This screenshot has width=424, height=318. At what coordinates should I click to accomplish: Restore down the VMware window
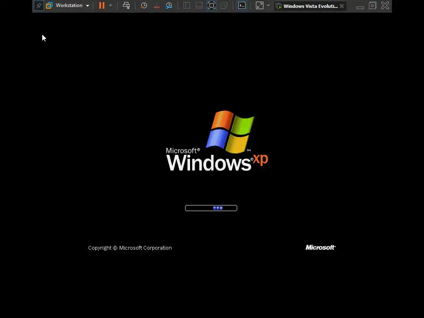[x=373, y=5]
